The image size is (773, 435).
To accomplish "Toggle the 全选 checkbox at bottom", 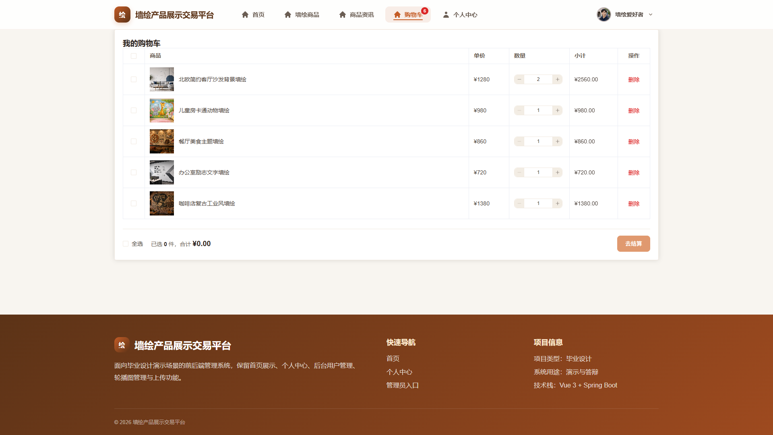I will pyautogui.click(x=126, y=244).
